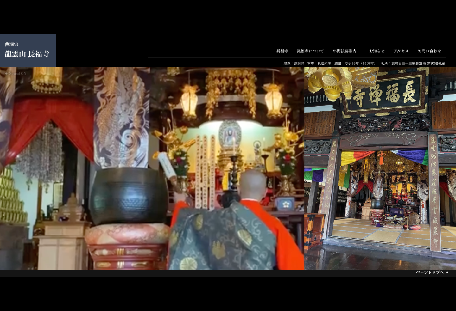456x311 pixels.
Task: Click the ページトップへ link
Action: click(430, 272)
